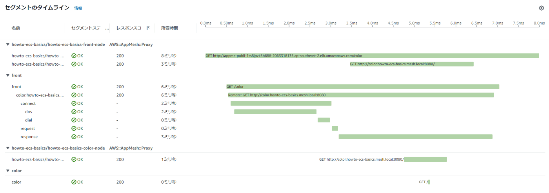The height and width of the screenshot is (193, 549).
Task: Select the connect subsegment row
Action: (x=28, y=104)
